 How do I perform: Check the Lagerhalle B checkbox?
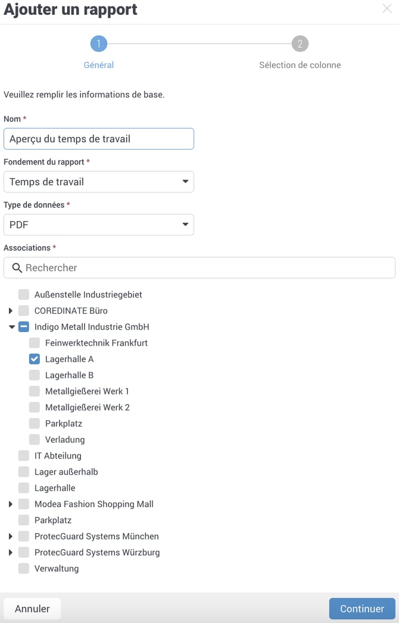tap(35, 375)
